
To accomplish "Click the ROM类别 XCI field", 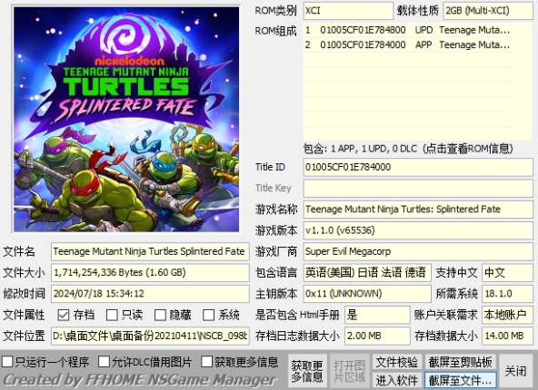I will [x=348, y=11].
